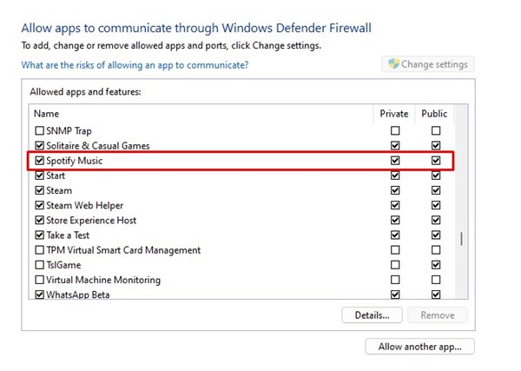The width and height of the screenshot is (521, 371).
Task: Enable TPM Virtual Smart Card Management checkbox
Action: coord(39,250)
